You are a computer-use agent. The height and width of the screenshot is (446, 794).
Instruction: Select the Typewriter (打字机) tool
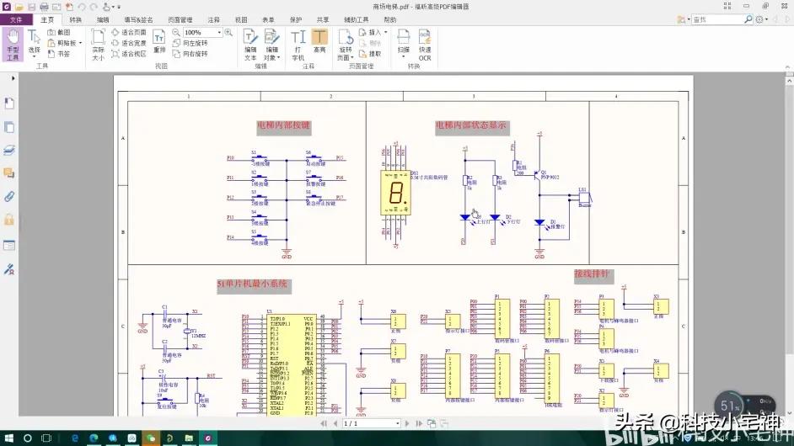298,45
